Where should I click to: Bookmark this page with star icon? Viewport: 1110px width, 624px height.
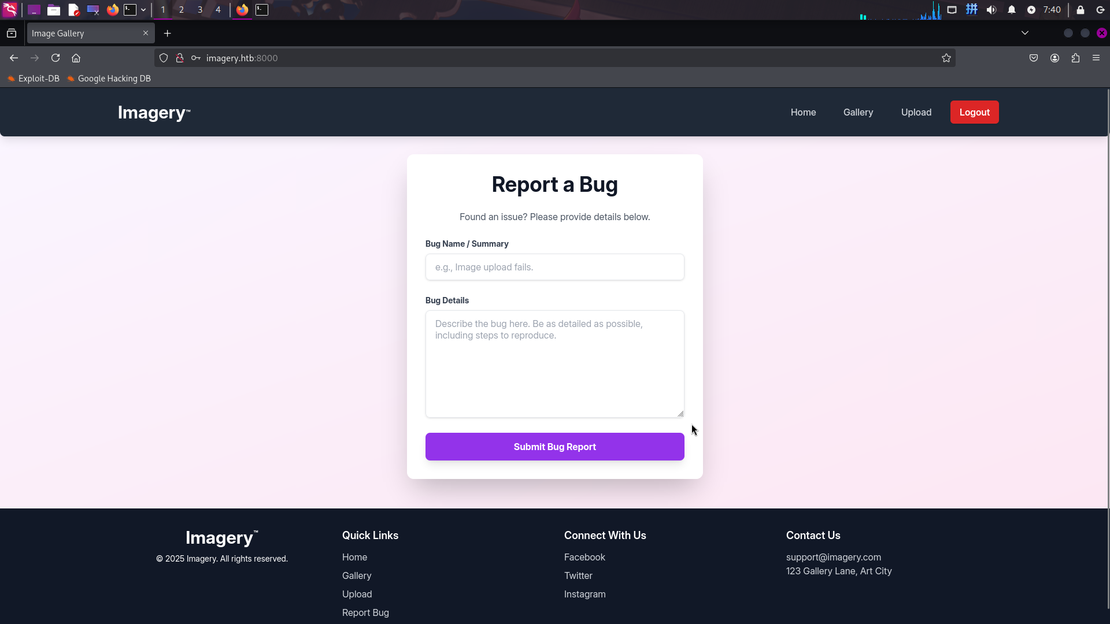coord(946,58)
